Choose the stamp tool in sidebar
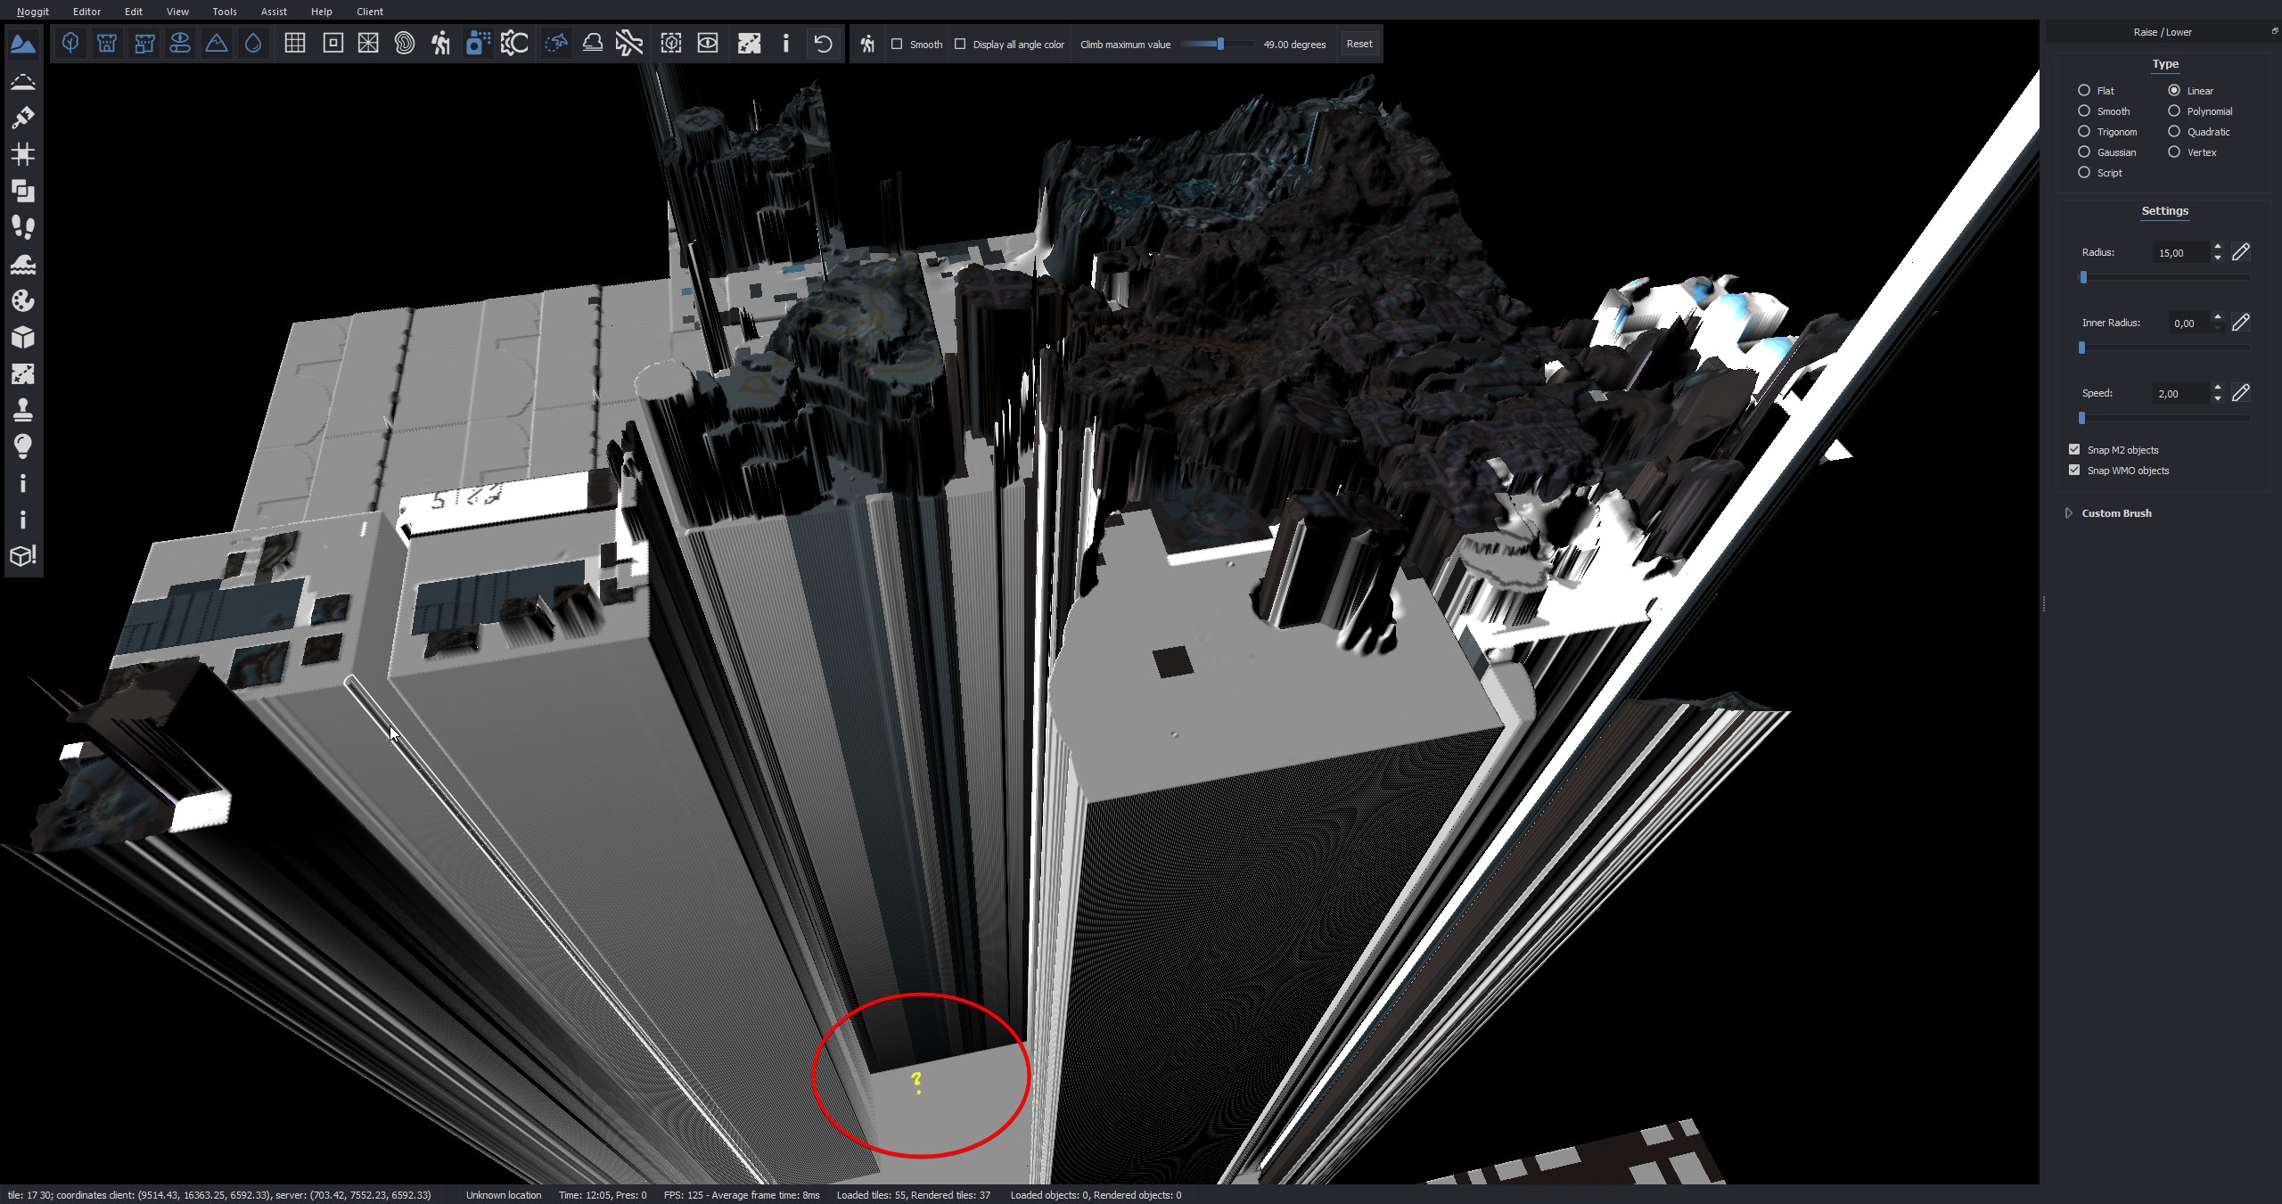Image resolution: width=2282 pixels, height=1204 pixels. (x=23, y=410)
